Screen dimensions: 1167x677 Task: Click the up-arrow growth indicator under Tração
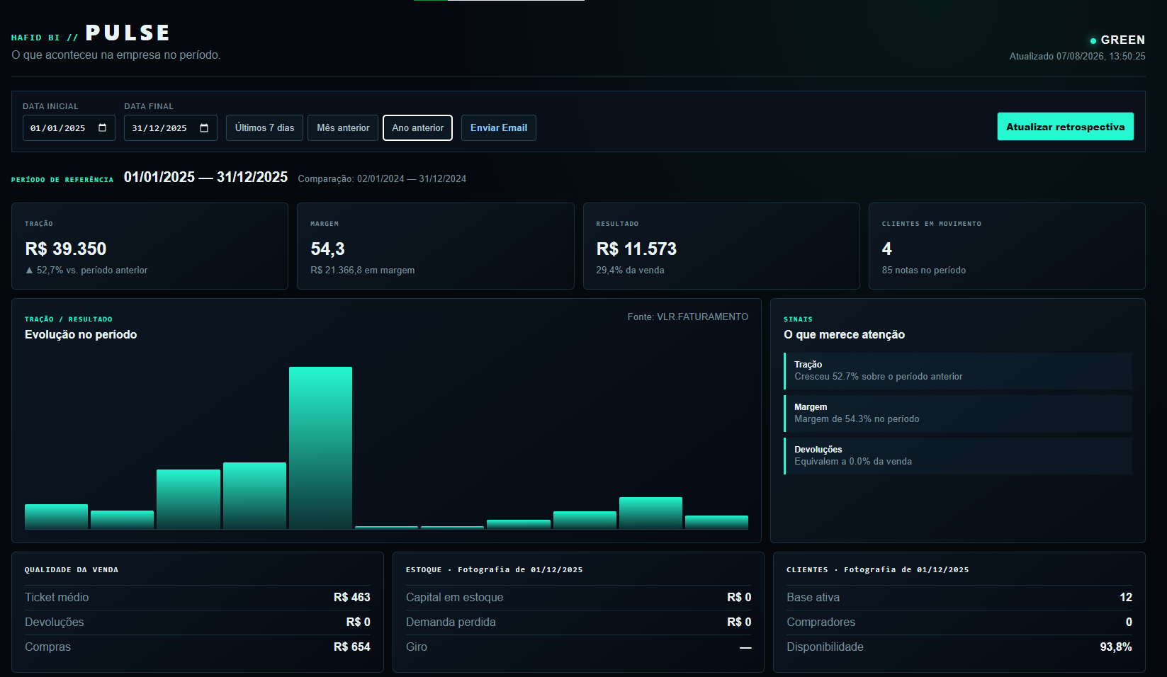pos(29,271)
